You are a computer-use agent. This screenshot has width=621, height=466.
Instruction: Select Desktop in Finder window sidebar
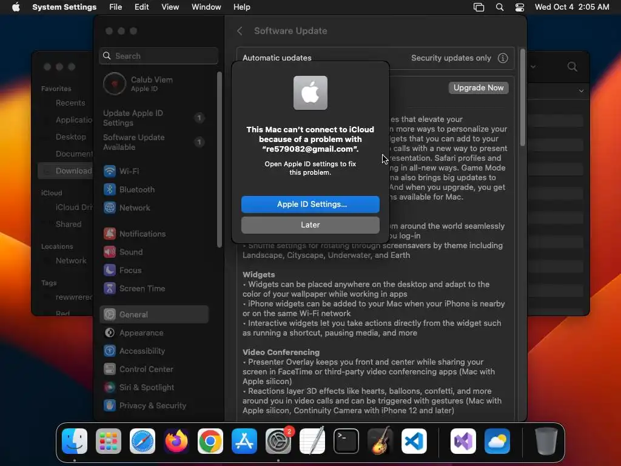pos(70,137)
